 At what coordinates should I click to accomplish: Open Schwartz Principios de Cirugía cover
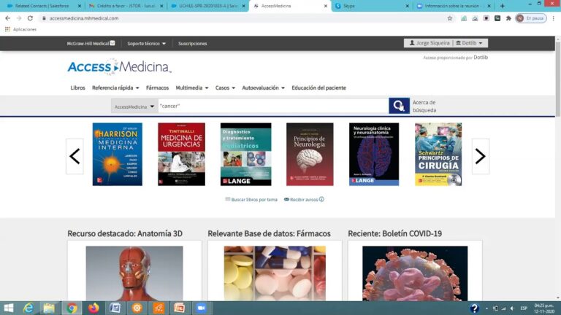438,155
